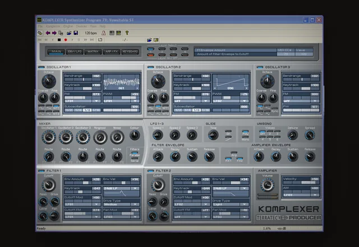Click previous wavetable arrow in Oscillator 1 display

tap(105, 88)
